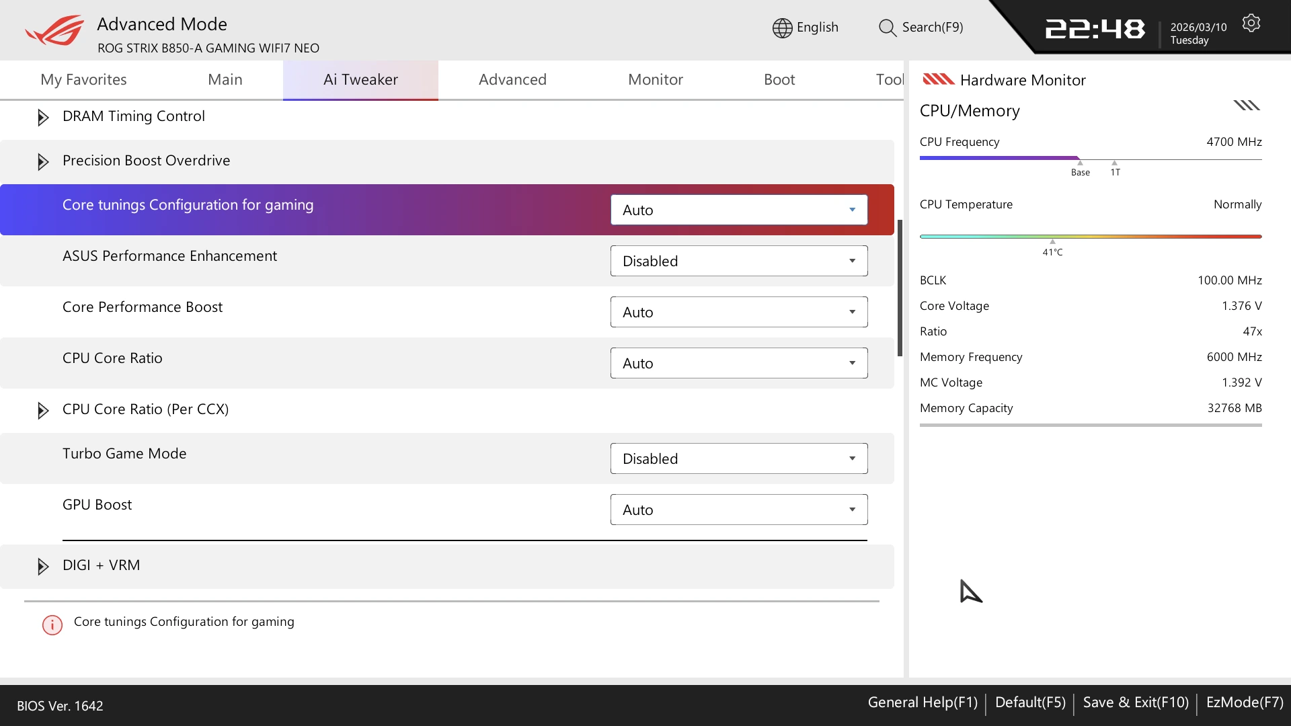Screen dimensions: 1291x726
Task: Open the GPU Boost dropdown
Action: click(738, 510)
